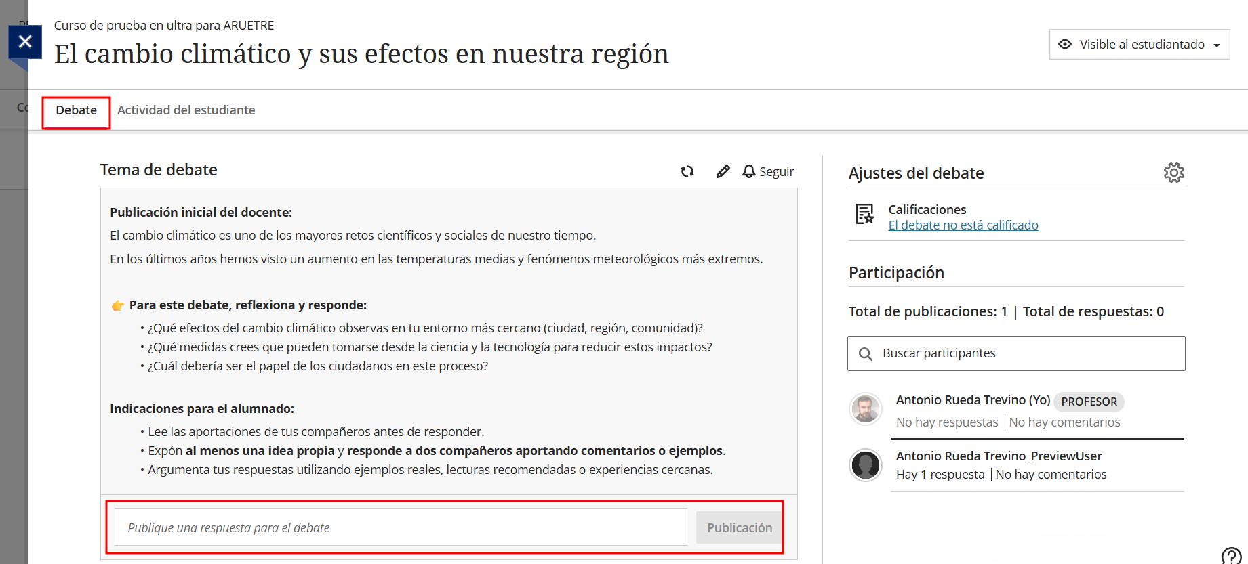Open debate settings gear icon
This screenshot has height=564, width=1248.
tap(1173, 173)
